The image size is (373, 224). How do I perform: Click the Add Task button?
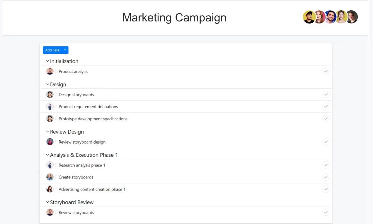point(52,50)
